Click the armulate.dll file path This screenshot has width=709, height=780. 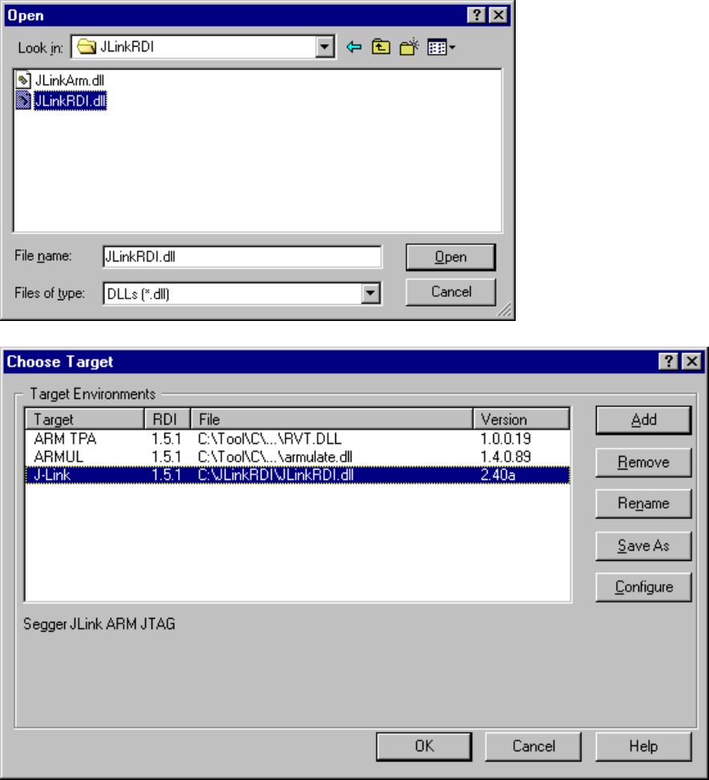(x=275, y=457)
